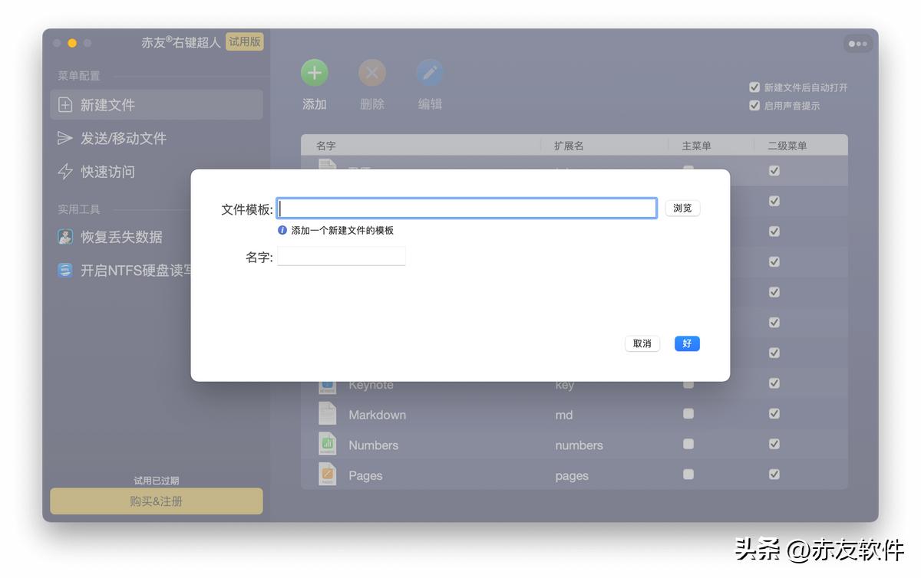Viewport: 921px width, 578px height.
Task: Uncheck the 启用声音提示 checkbox
Action: [754, 106]
